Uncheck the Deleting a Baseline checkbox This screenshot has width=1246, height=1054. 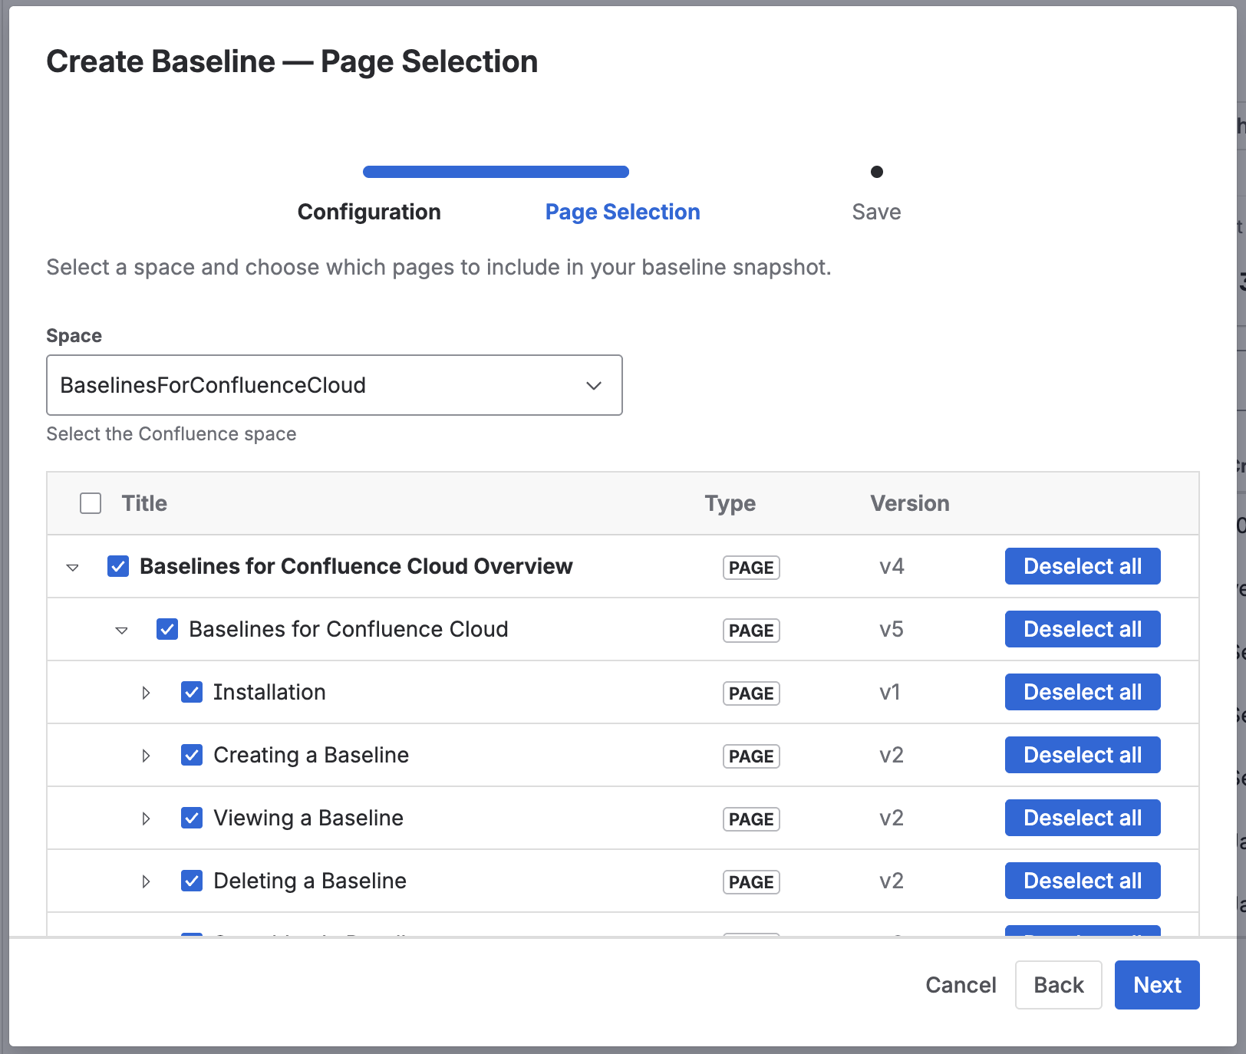[192, 881]
